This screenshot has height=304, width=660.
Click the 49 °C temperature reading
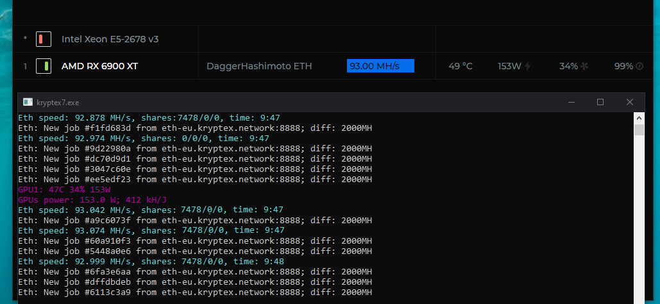[x=461, y=66]
